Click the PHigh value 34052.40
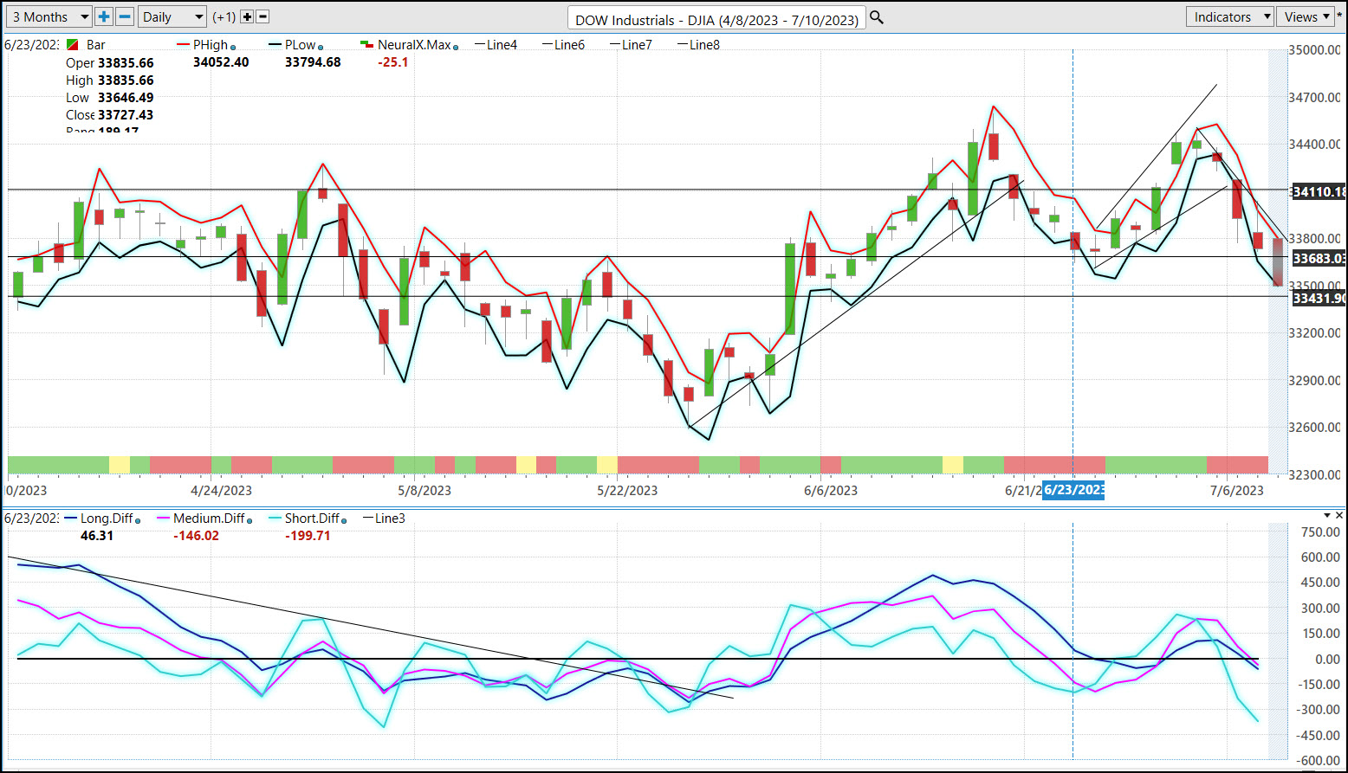Viewport: 1348px width, 773px height. tap(221, 62)
